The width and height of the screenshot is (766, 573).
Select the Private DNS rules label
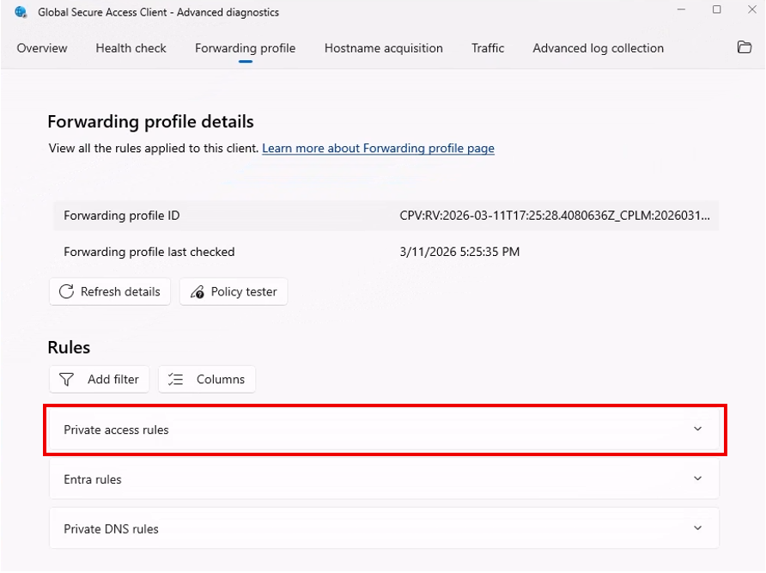(x=111, y=529)
